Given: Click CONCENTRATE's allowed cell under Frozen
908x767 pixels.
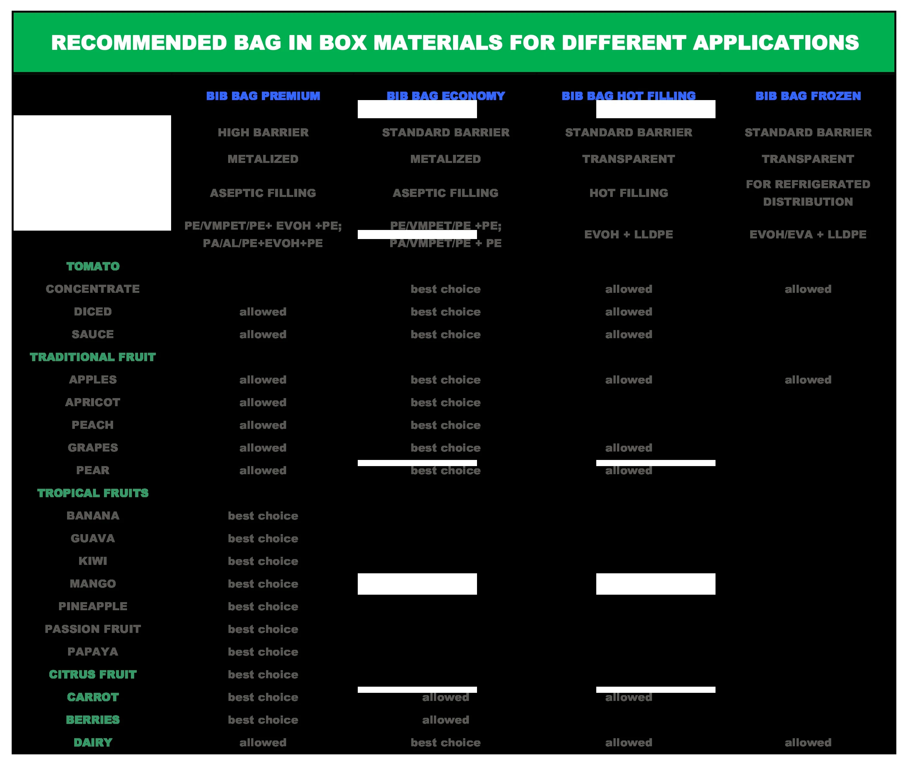Looking at the screenshot, I should pos(808,289).
